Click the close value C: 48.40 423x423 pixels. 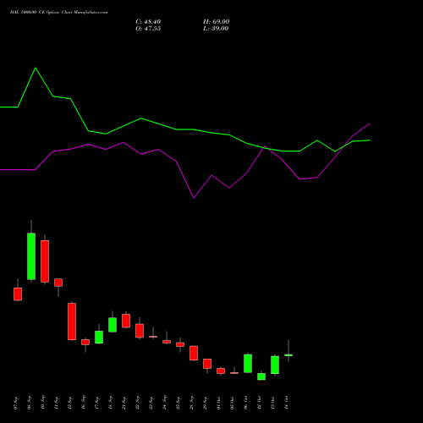tap(148, 22)
